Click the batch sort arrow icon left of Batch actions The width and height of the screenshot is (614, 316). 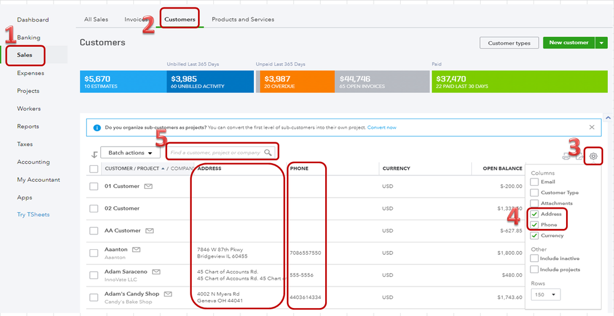94,155
